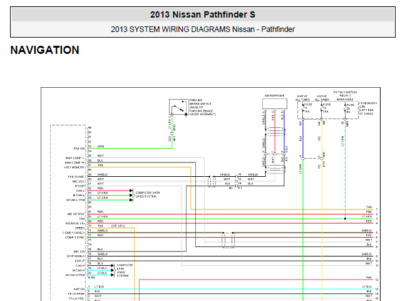The height and width of the screenshot is (301, 400).
Task: Click the DISP SHIELD pin label
Action: pos(76,256)
